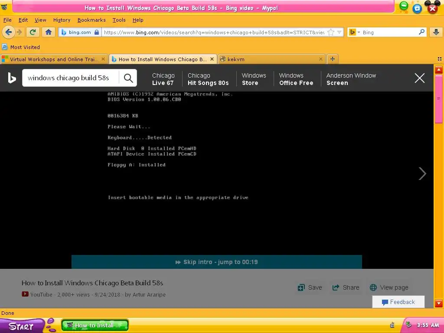Image resolution: width=444 pixels, height=333 pixels.
Task: Open the History menu
Action: pyautogui.click(x=62, y=20)
